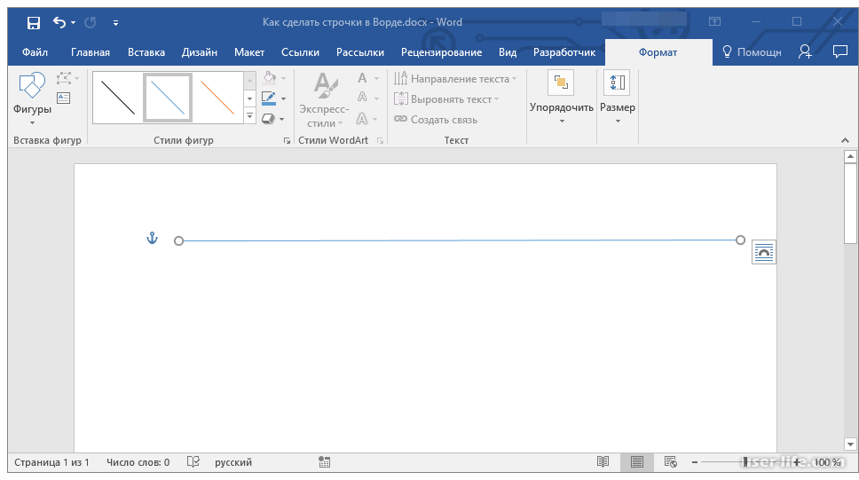Undo the last action
The image size is (859, 480).
pyautogui.click(x=59, y=22)
